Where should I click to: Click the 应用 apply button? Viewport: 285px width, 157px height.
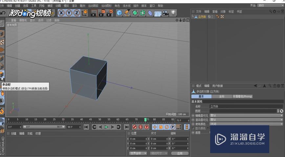(180, 153)
